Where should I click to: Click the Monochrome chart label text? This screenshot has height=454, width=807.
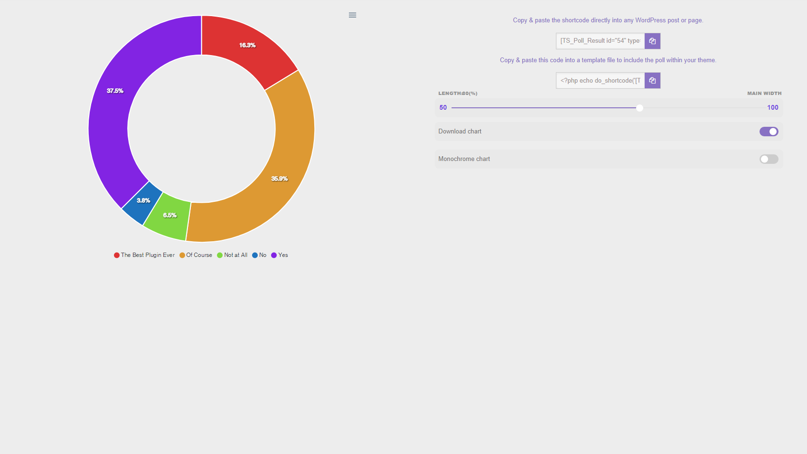(x=464, y=159)
